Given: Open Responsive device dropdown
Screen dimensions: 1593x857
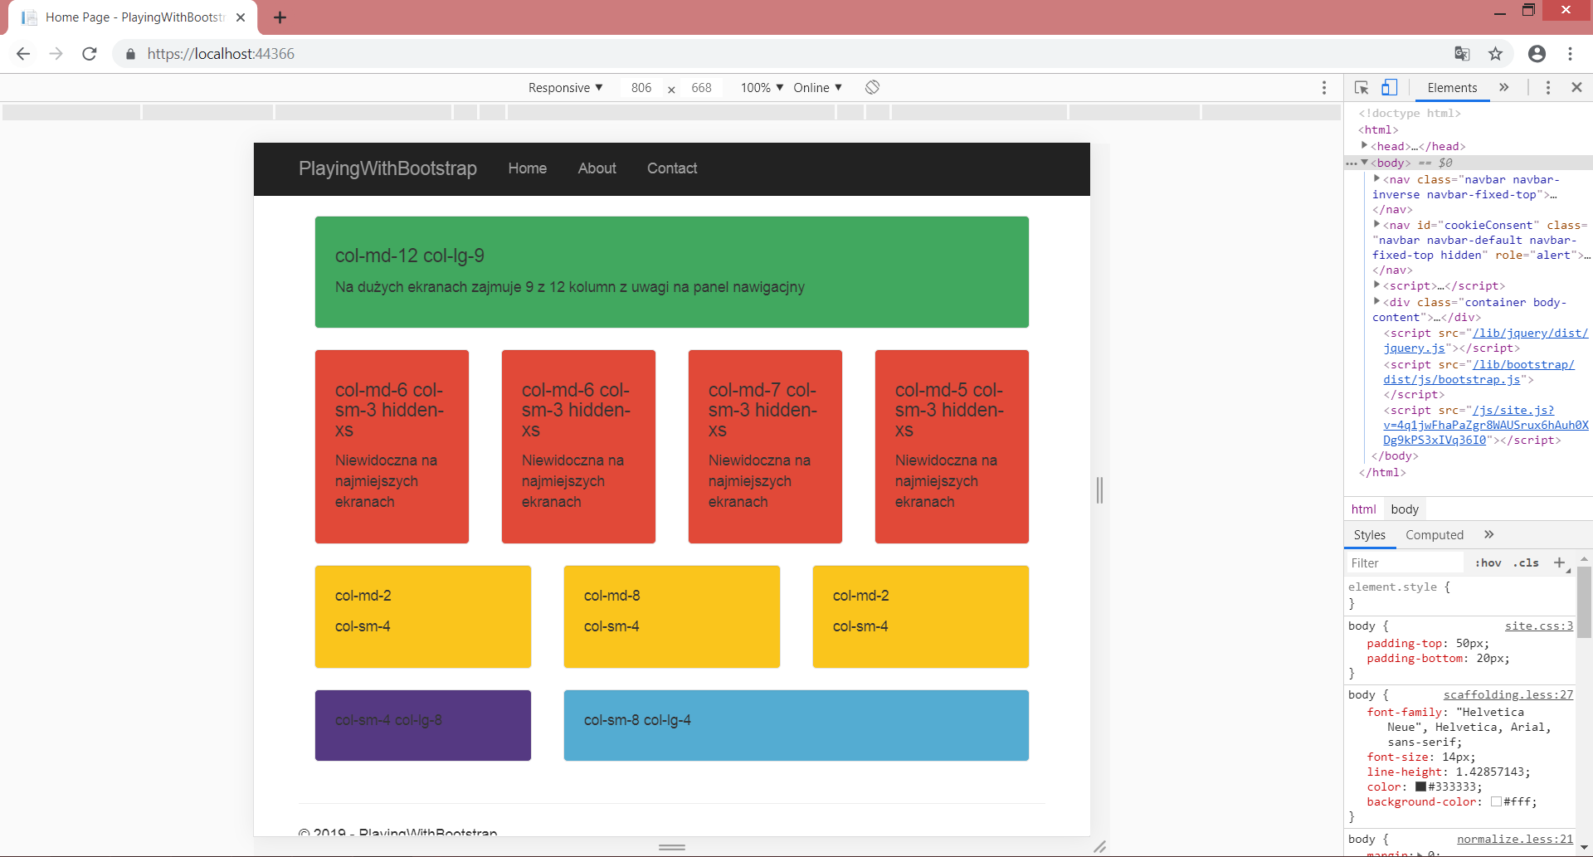Looking at the screenshot, I should 565,87.
